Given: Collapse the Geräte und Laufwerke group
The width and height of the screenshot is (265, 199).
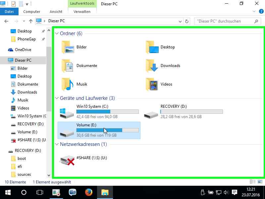Looking at the screenshot, I should pyautogui.click(x=57, y=98).
